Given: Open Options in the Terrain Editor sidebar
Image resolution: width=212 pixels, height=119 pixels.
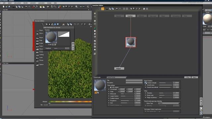Looking at the screenshot, I should coord(40,65).
